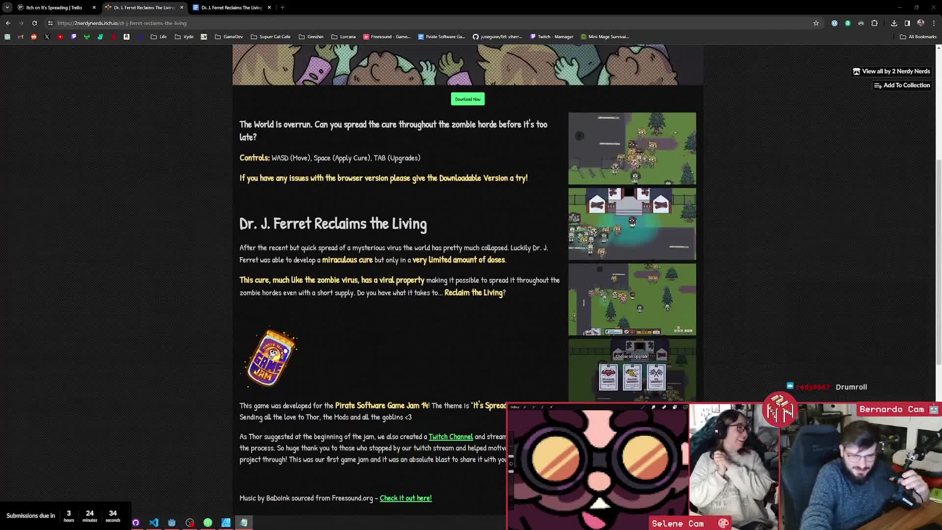Screen dimensions: 942x530
Task: Open the purple Twitch bookmark icon
Action: coord(74,37)
